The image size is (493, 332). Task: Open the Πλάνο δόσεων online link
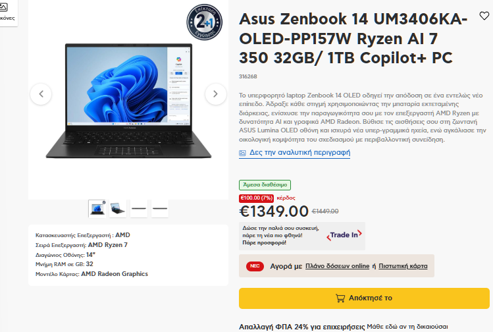(x=338, y=266)
